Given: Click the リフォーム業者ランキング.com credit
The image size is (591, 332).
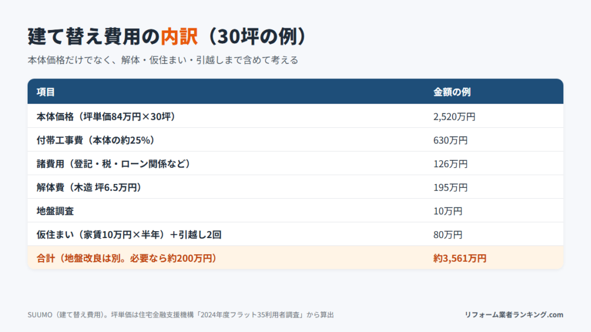Looking at the screenshot, I should tap(514, 315).
